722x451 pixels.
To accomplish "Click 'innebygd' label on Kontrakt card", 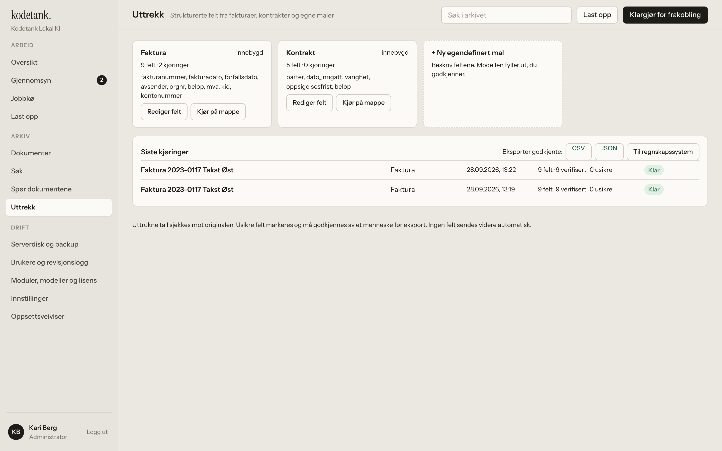I will tap(395, 53).
